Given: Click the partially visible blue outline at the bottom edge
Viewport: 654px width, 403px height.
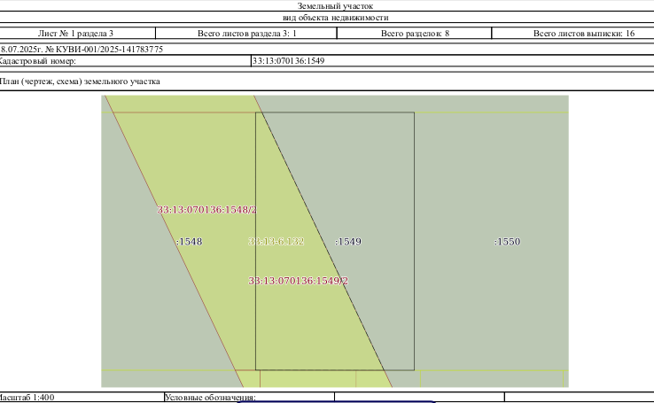Looking at the screenshot, I should tap(336, 402).
